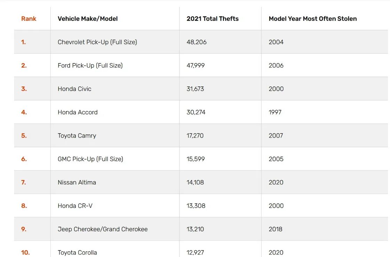
Task: Select the Toyota Camry cell
Action: point(77,136)
